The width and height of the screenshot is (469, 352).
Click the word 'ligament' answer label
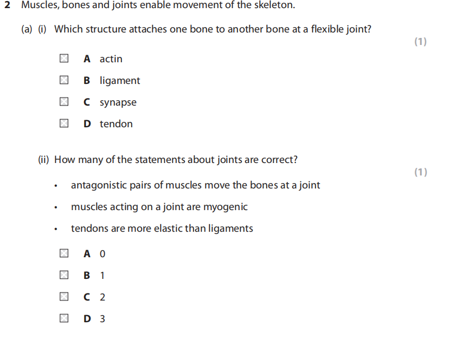(x=119, y=81)
